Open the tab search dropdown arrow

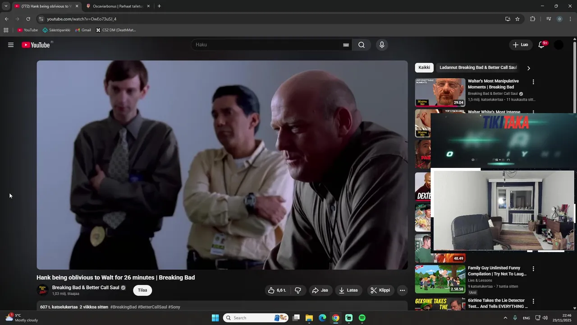(6, 6)
